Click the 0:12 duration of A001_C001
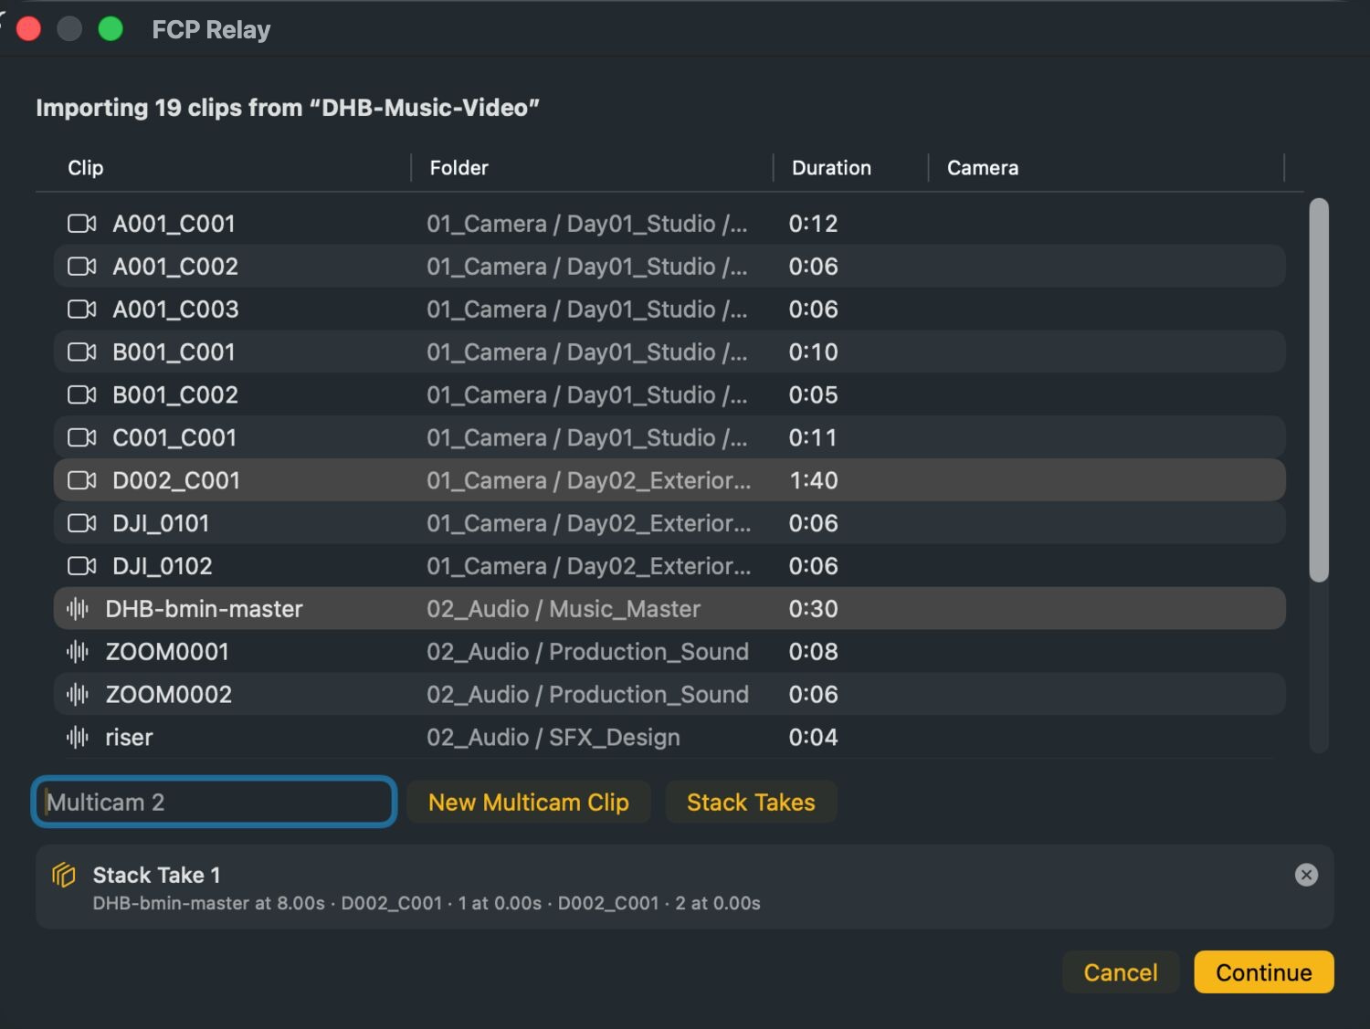This screenshot has width=1370, height=1029. (813, 224)
